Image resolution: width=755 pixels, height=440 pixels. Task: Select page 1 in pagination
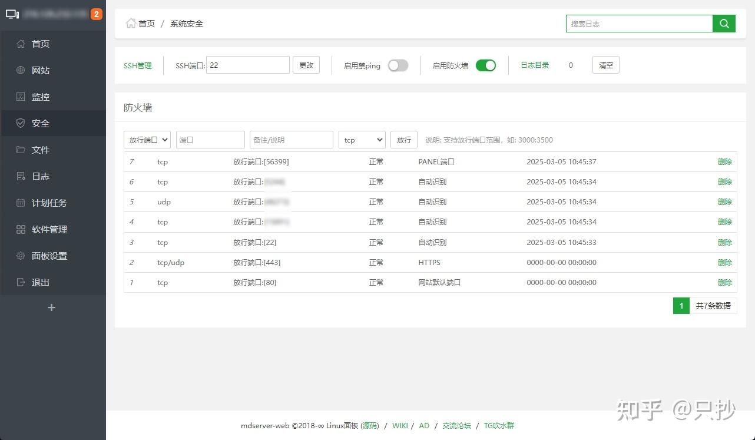coord(681,306)
